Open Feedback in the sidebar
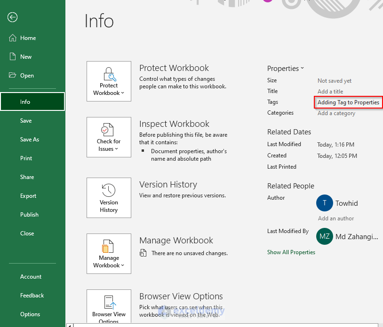383x327 pixels. pyautogui.click(x=32, y=296)
